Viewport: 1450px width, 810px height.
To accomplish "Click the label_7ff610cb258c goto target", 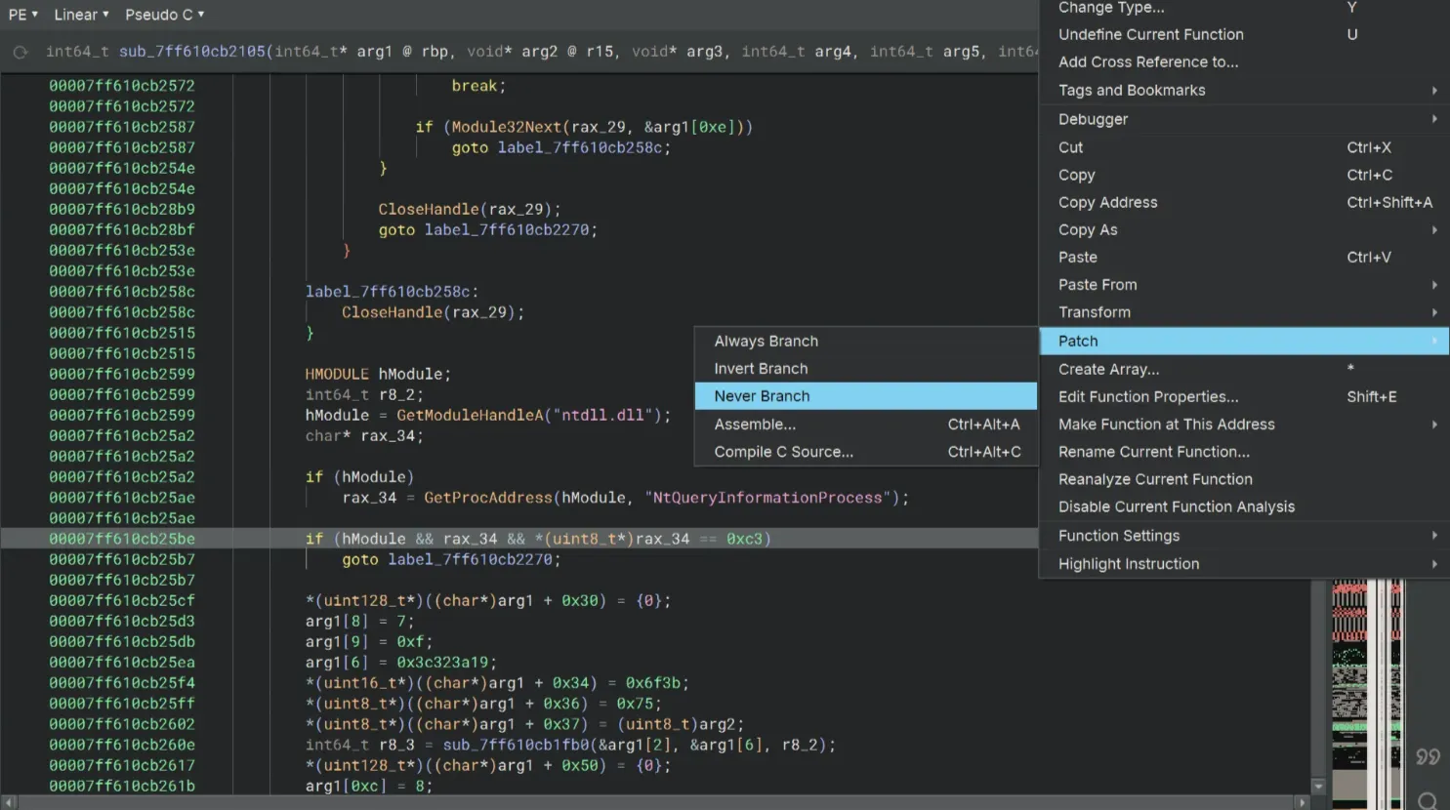I will click(x=580, y=147).
